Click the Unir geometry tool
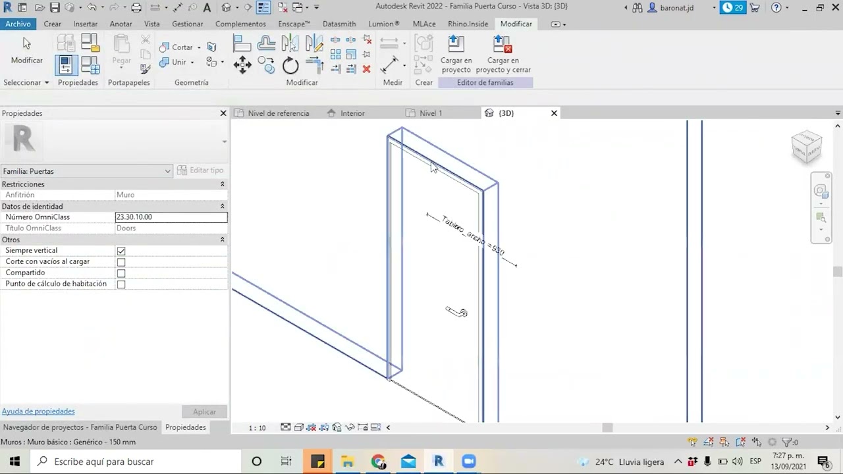This screenshot has width=843, height=474. click(x=173, y=63)
